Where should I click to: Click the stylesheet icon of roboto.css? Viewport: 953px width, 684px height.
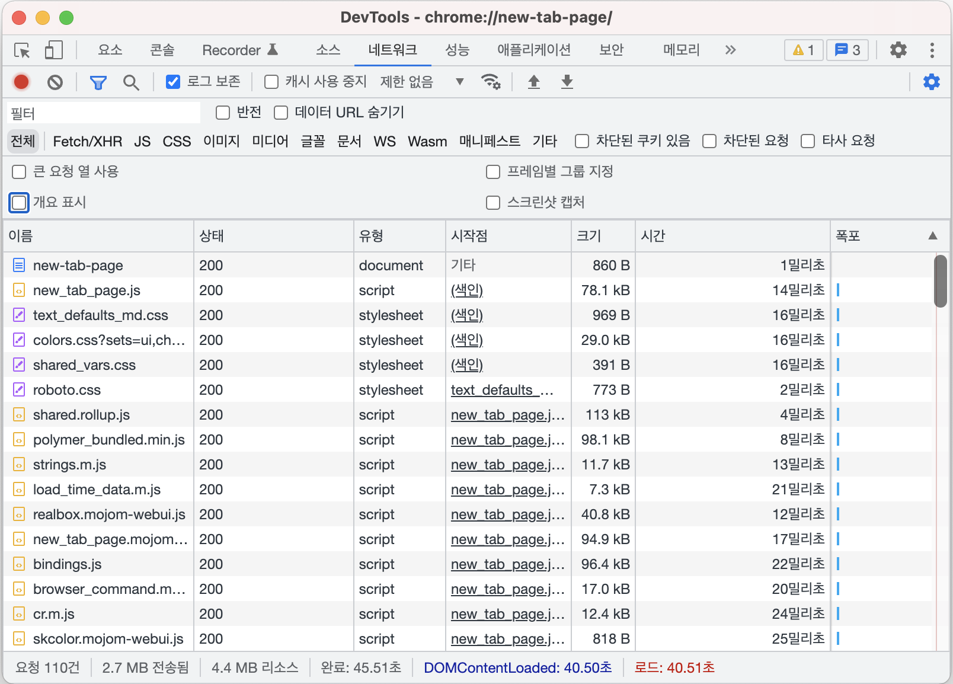[x=20, y=390]
